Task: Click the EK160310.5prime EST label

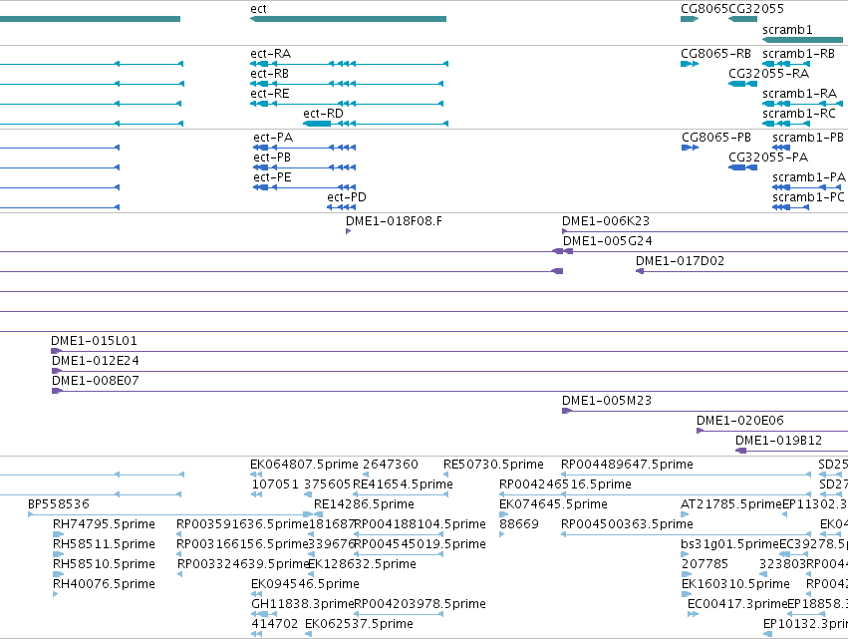Action: point(735,585)
